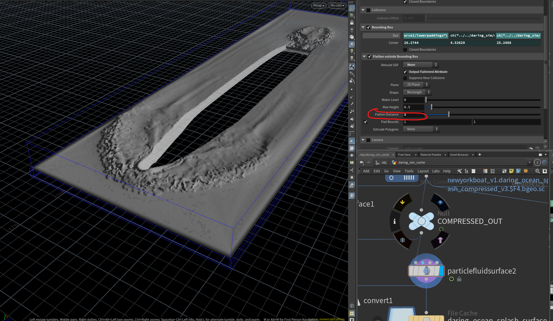
Task: Collapse the Collisions section
Action: pos(363,10)
